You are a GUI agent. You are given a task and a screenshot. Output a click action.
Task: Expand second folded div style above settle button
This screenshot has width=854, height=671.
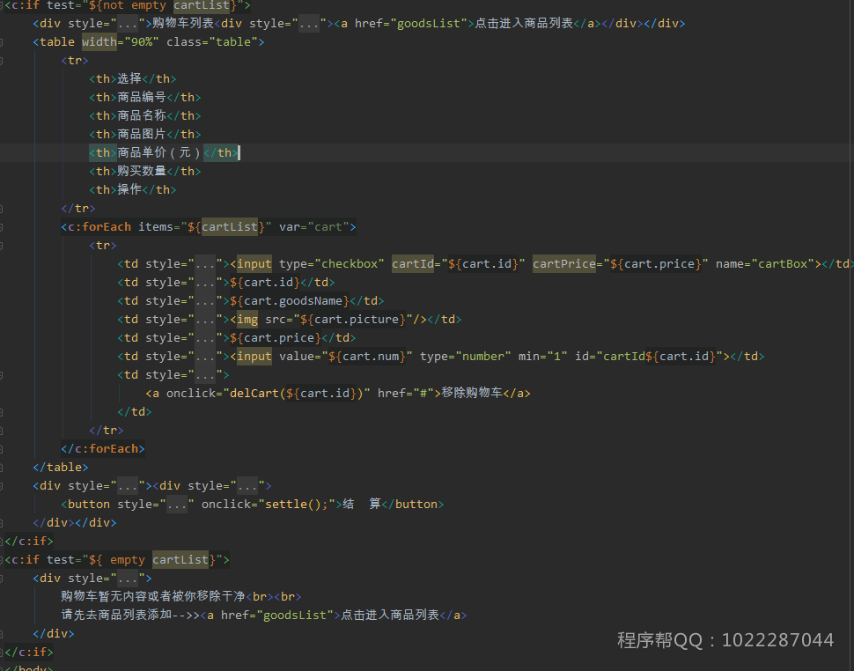(x=247, y=486)
